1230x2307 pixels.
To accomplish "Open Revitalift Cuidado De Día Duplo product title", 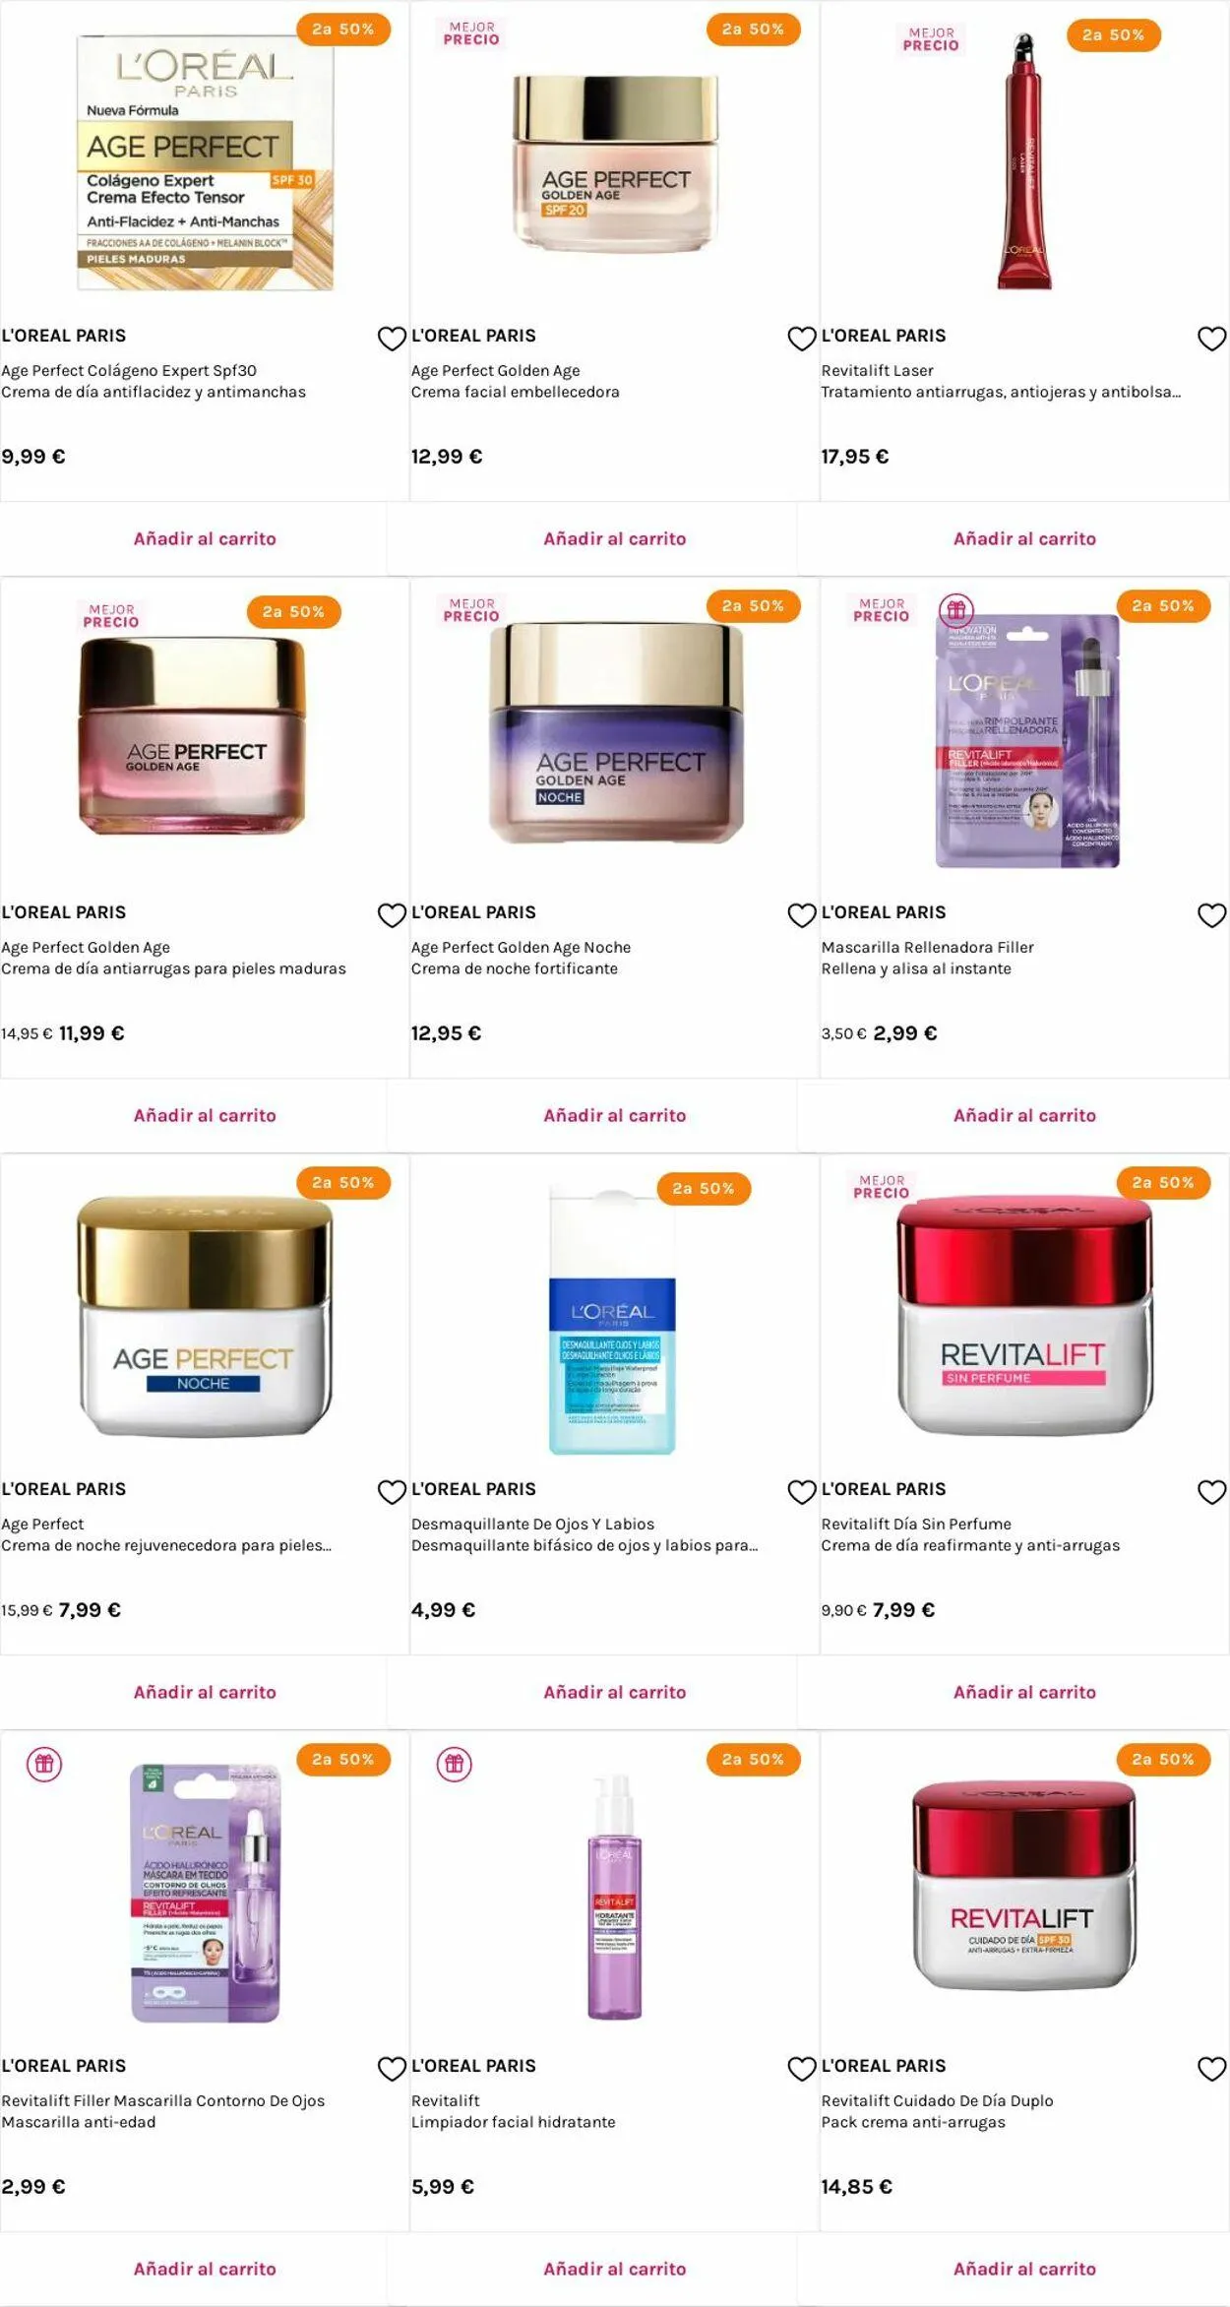I will 937,2100.
